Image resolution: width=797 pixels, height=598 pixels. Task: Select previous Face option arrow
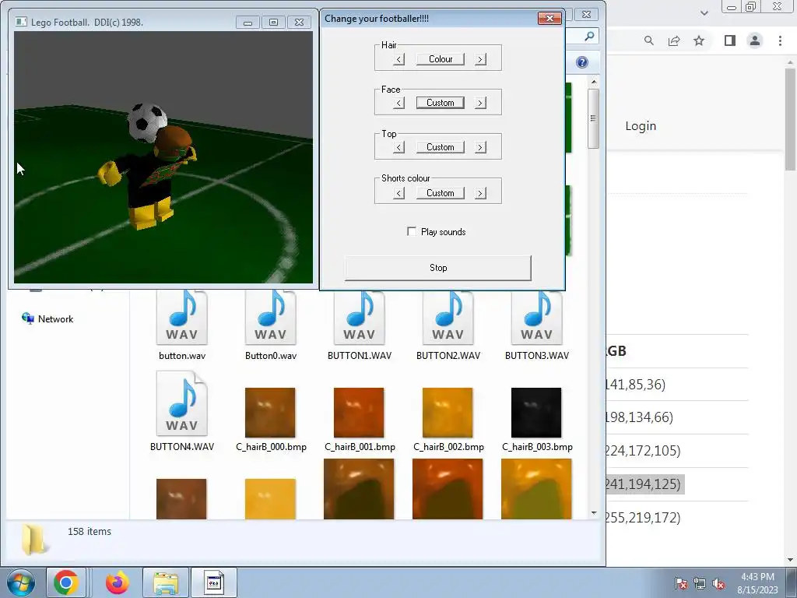[x=399, y=104]
